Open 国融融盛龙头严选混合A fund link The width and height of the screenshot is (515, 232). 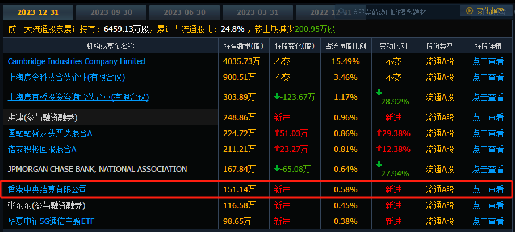point(50,133)
